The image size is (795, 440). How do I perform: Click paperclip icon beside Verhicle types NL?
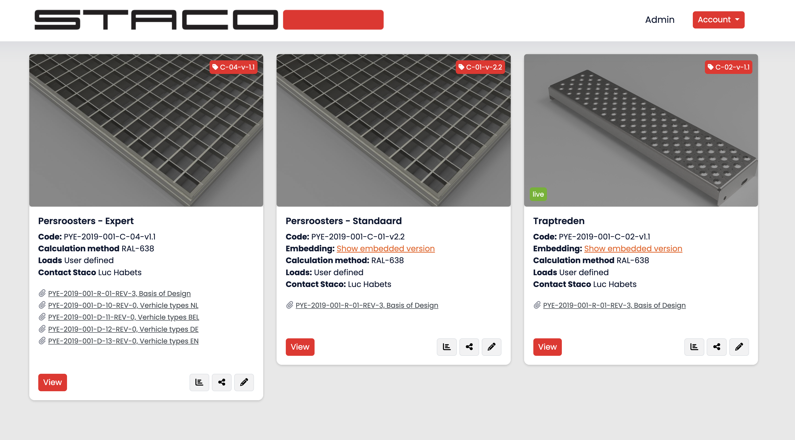(42, 305)
